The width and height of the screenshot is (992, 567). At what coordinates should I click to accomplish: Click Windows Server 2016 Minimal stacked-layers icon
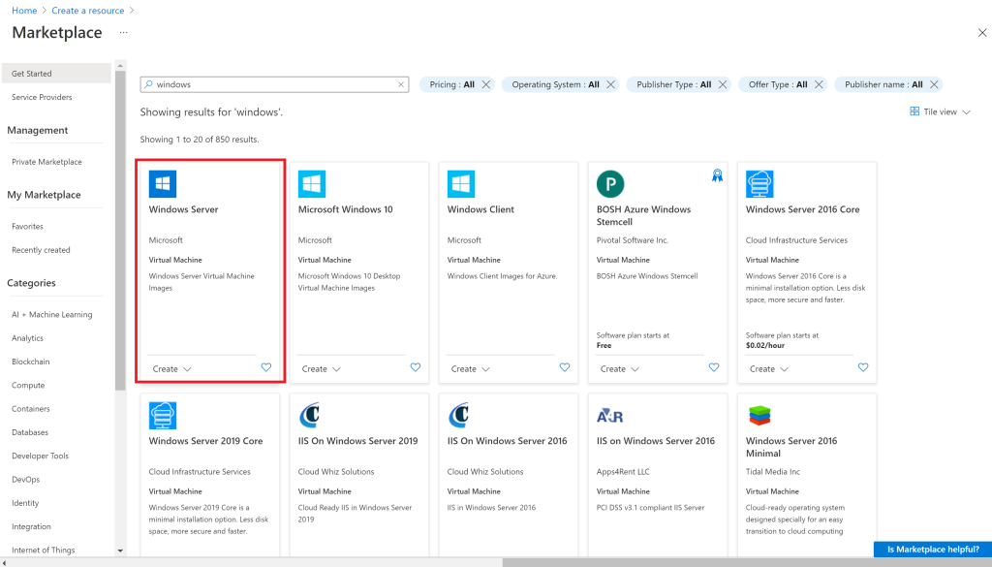point(759,416)
